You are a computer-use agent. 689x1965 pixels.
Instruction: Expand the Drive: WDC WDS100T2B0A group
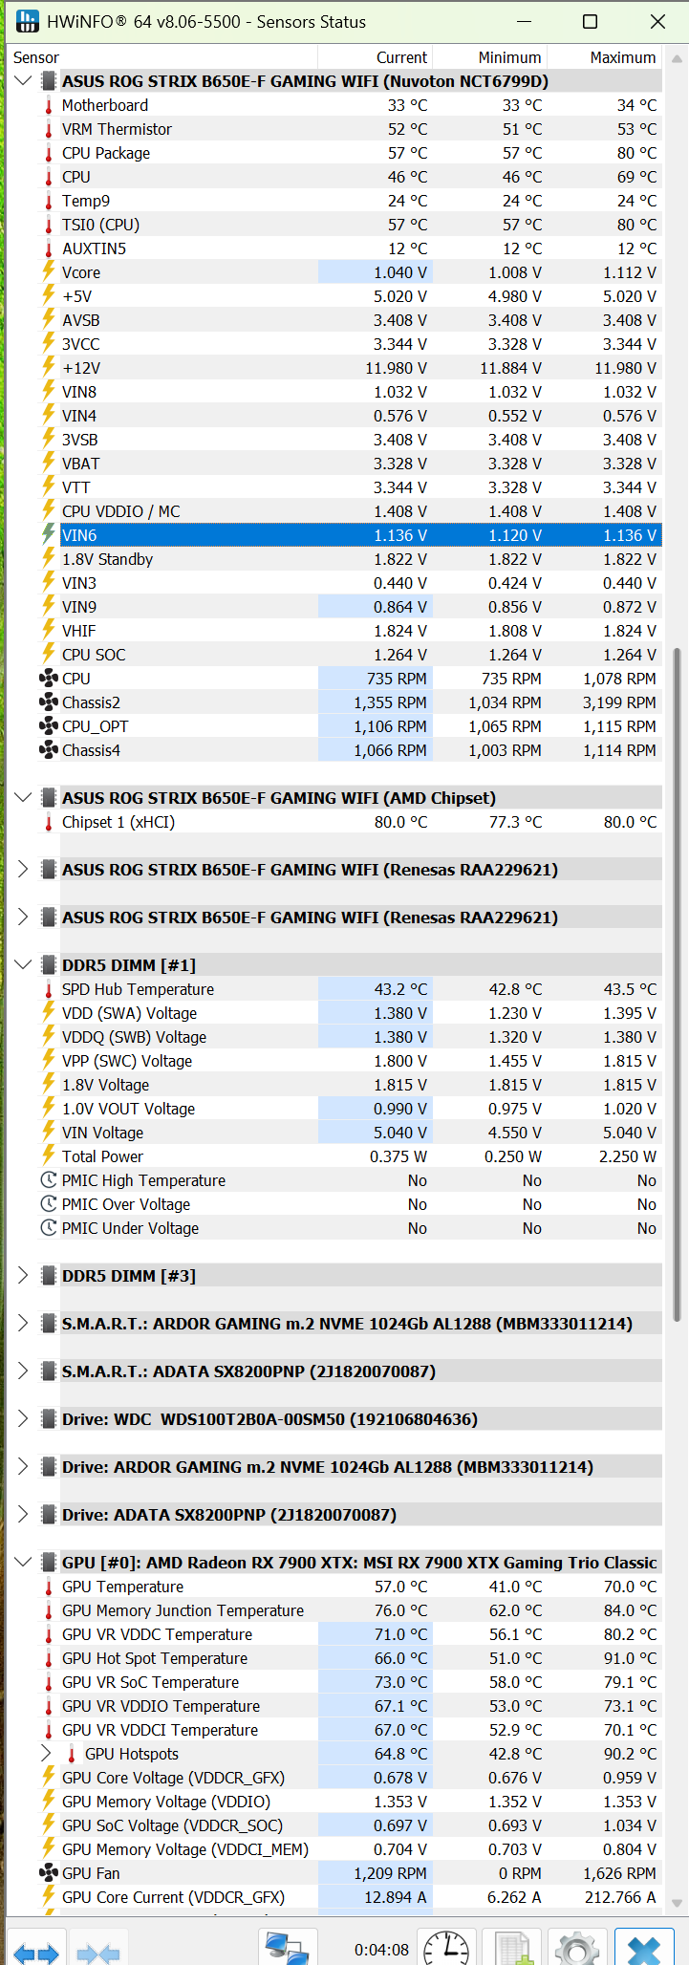pos(24,1418)
